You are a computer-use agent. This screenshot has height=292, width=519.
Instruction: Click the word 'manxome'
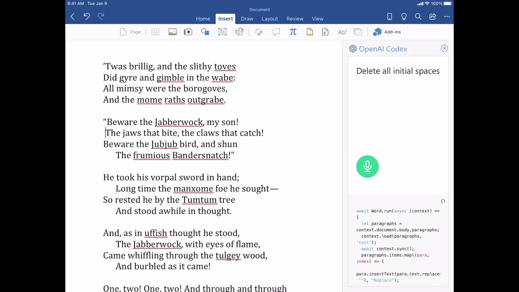[x=193, y=189]
